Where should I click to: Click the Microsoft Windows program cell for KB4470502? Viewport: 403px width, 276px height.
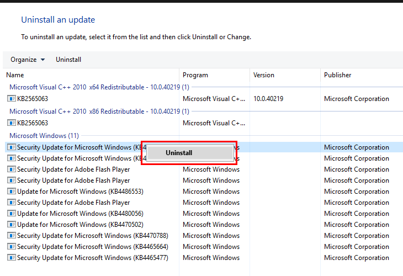point(211,225)
